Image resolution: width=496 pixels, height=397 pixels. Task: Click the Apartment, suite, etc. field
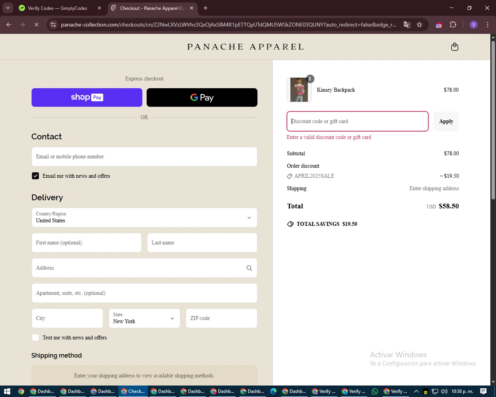coord(145,293)
